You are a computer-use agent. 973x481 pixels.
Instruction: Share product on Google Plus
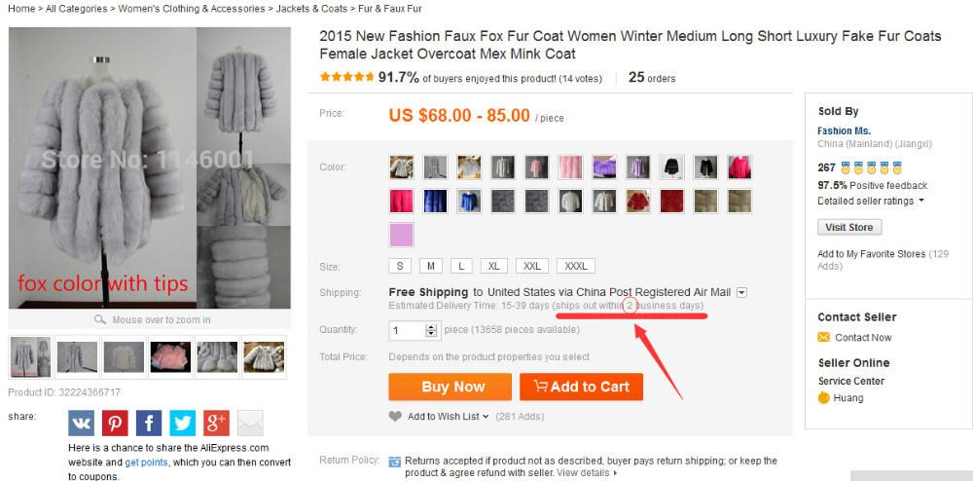pyautogui.click(x=216, y=423)
